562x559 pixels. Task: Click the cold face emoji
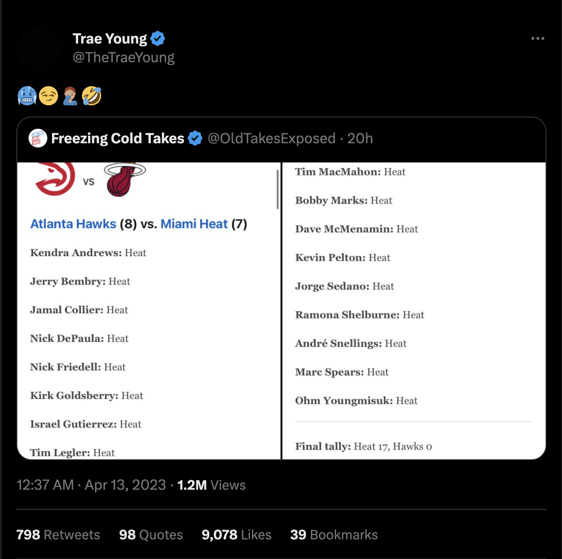(x=27, y=96)
